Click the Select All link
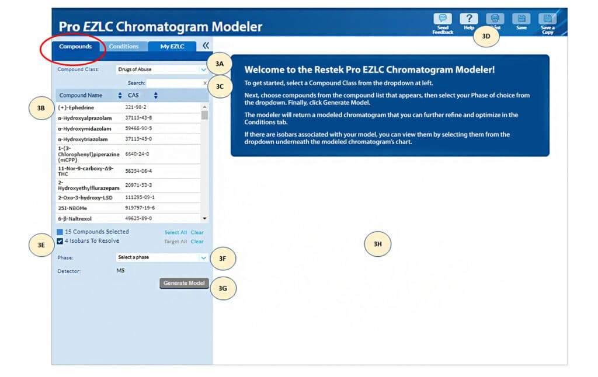The height and width of the screenshot is (377, 598). [175, 232]
